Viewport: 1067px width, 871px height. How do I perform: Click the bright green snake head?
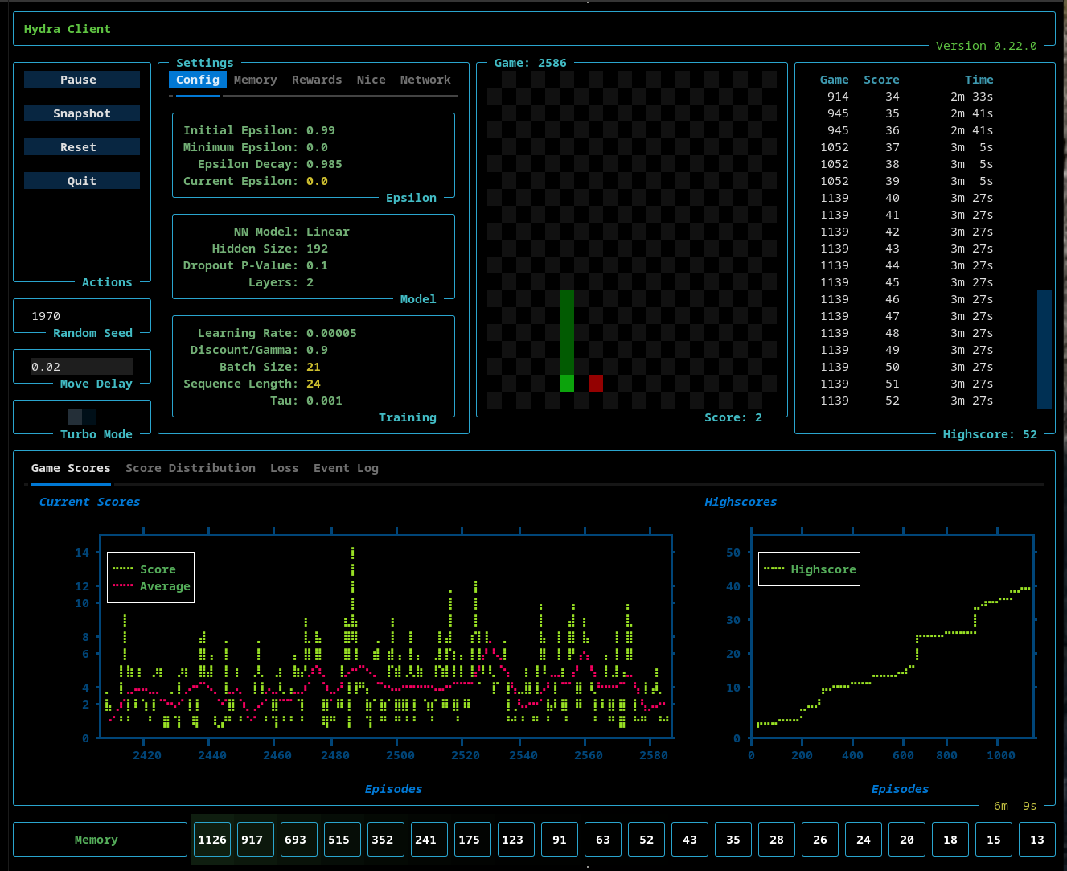[567, 383]
